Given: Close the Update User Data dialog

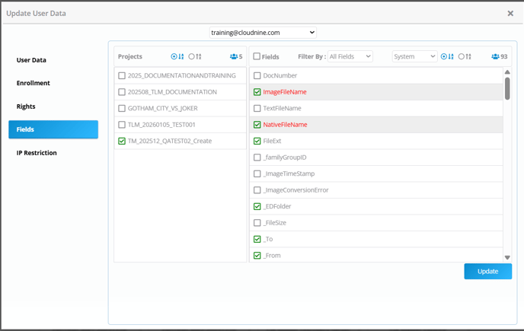Looking at the screenshot, I should click(x=510, y=14).
